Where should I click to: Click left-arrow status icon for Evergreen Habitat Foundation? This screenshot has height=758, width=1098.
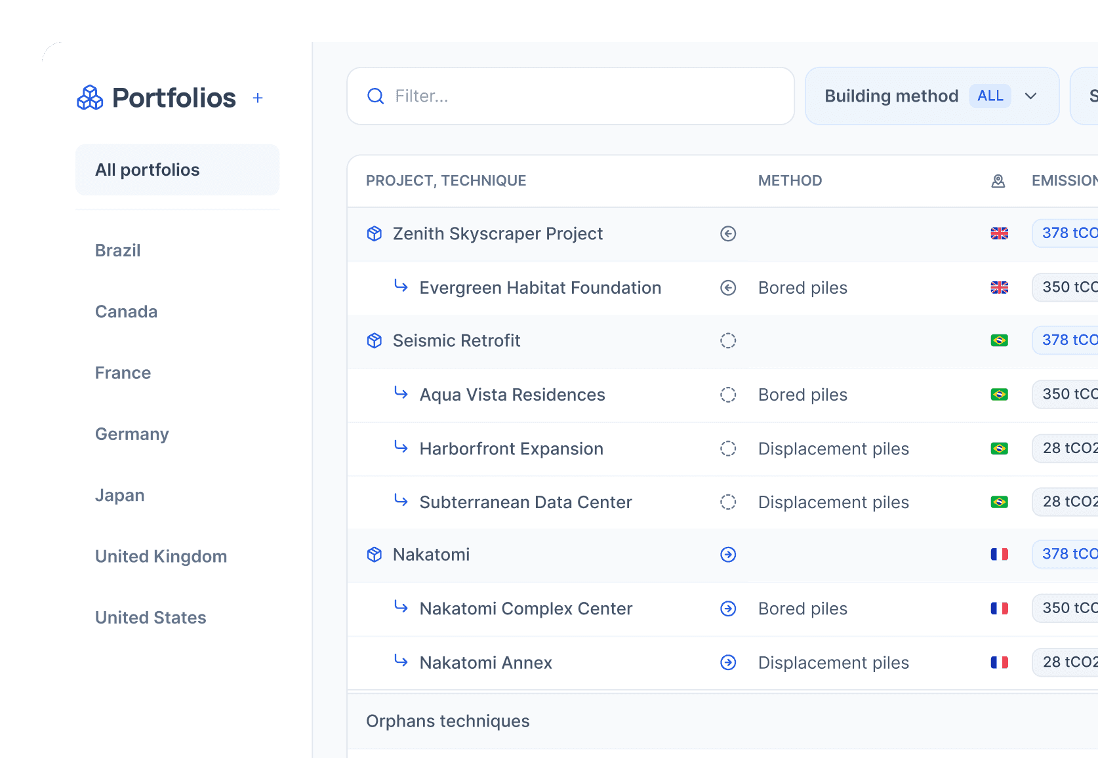tap(728, 288)
